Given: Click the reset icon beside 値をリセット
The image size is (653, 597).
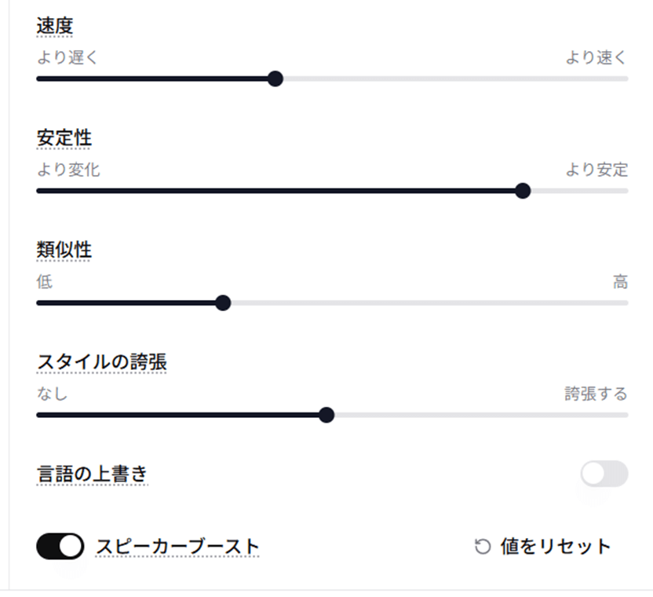Looking at the screenshot, I should point(483,547).
